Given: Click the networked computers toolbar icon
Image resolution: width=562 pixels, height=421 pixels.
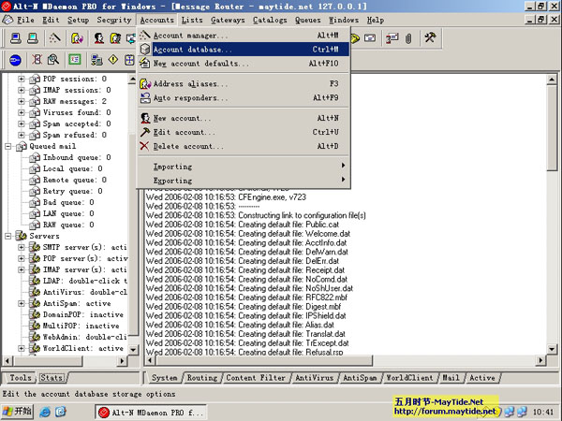Looking at the screenshot, I should 96,60.
